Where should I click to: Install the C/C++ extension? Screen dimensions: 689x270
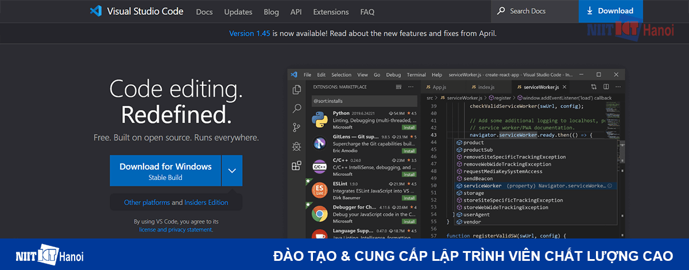[409, 174]
